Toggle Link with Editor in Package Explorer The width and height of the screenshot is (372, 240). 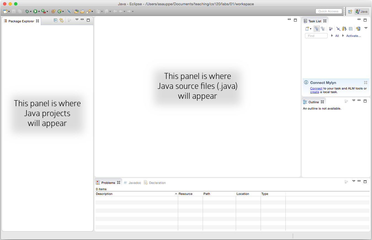(61, 20)
